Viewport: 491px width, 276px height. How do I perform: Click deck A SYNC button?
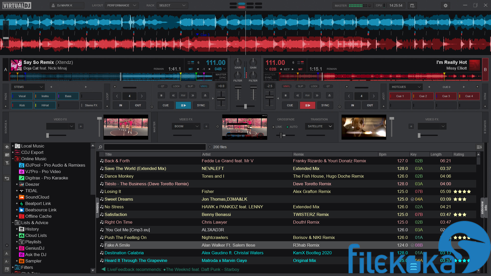click(201, 105)
